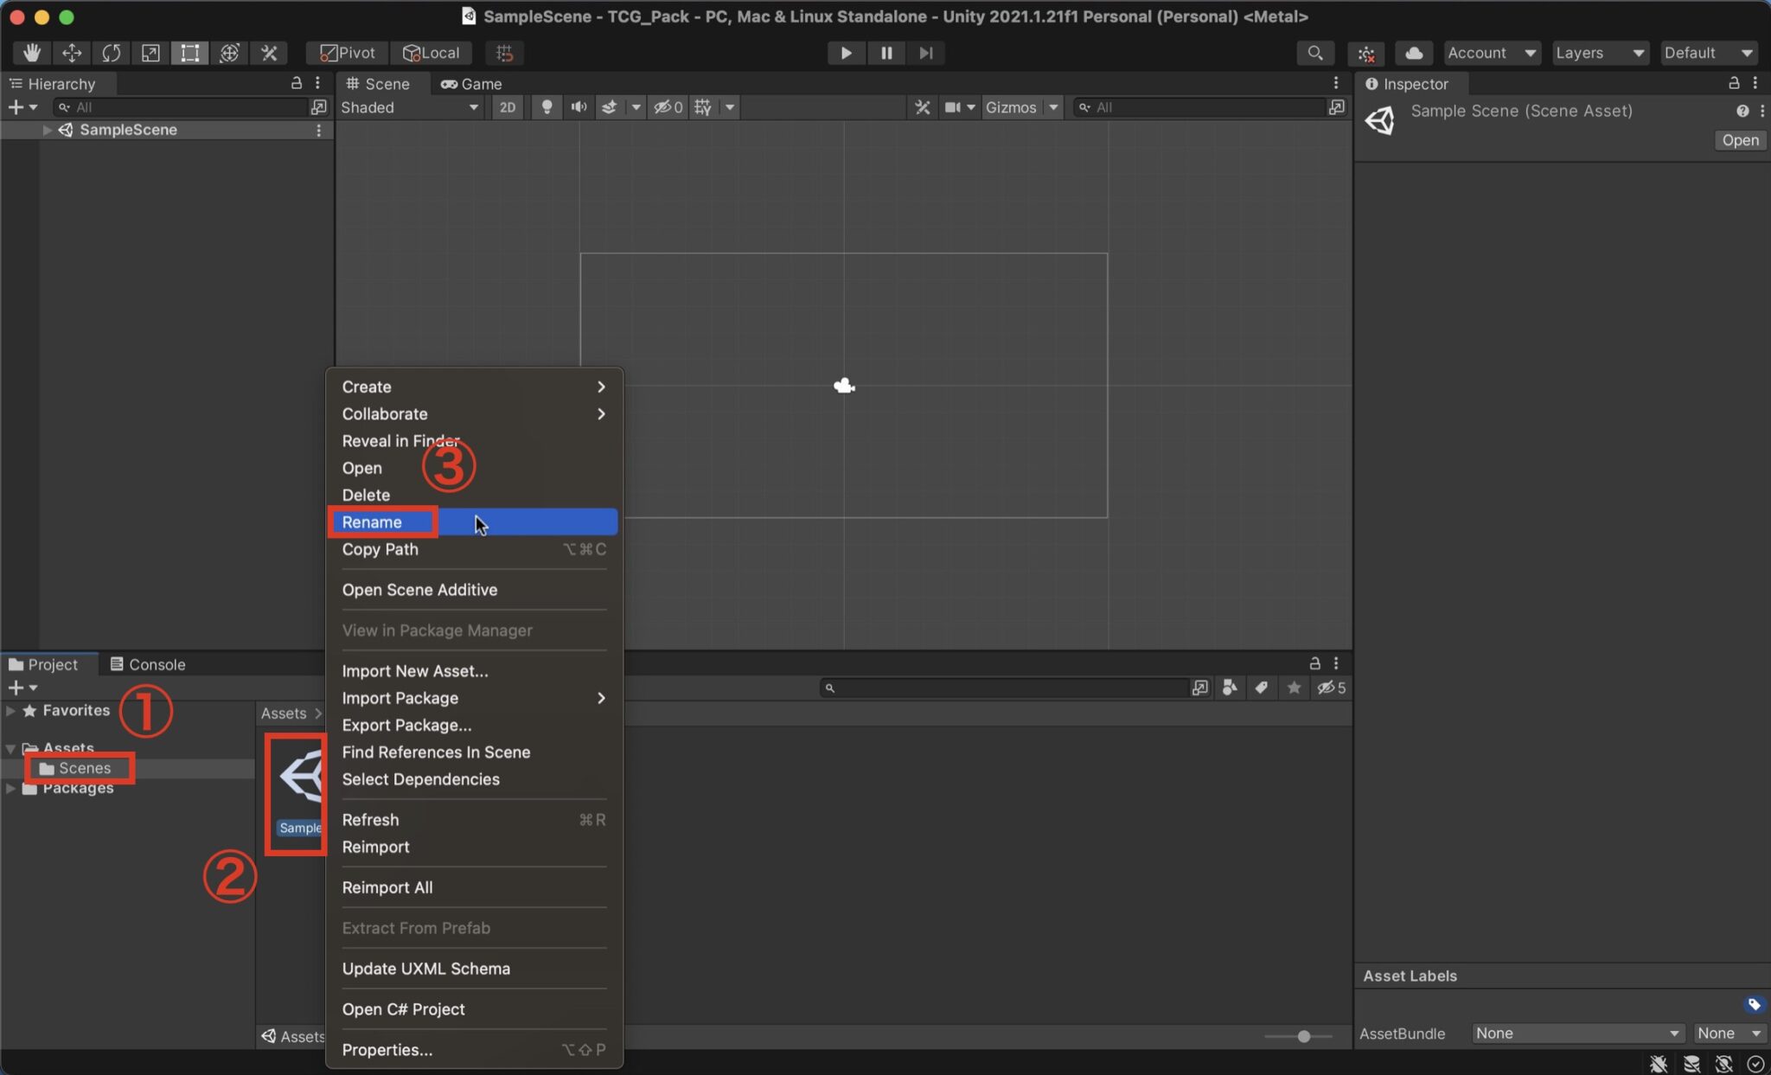Image resolution: width=1771 pixels, height=1075 pixels.
Task: Expand SampleScene in Hierarchy
Action: (48, 130)
